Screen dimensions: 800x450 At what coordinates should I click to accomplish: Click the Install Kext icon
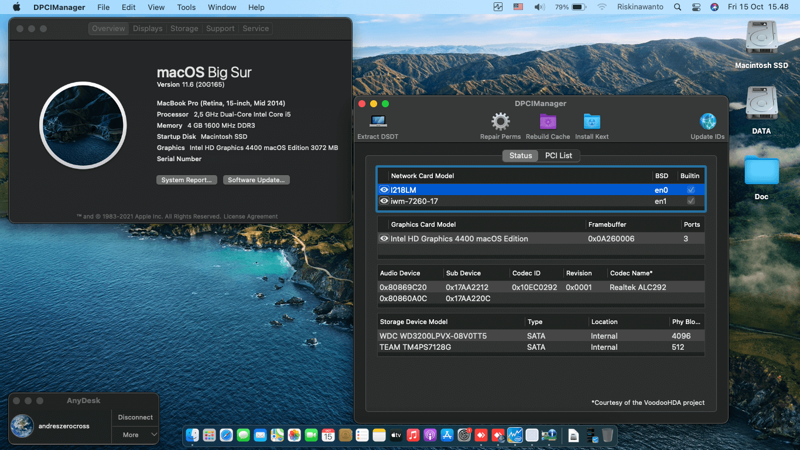coord(592,121)
